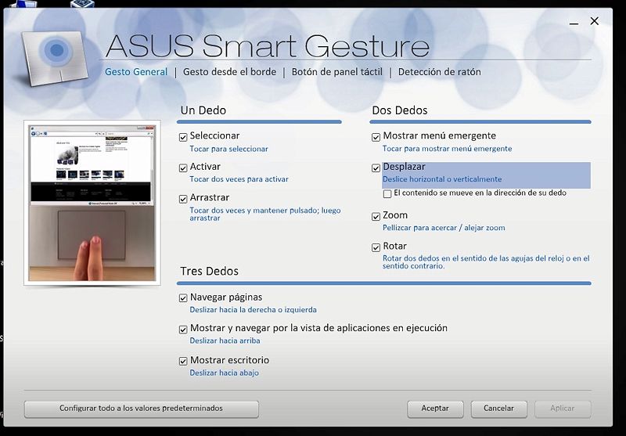626x436 pixels.
Task: Click 'Deslizar hacia arriba' description
Action: pos(225,341)
